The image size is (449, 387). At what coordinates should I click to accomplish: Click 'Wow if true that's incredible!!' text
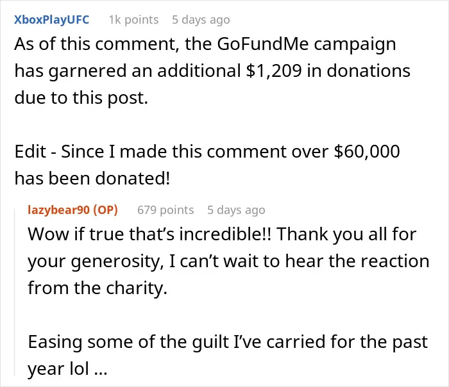[x=149, y=234]
